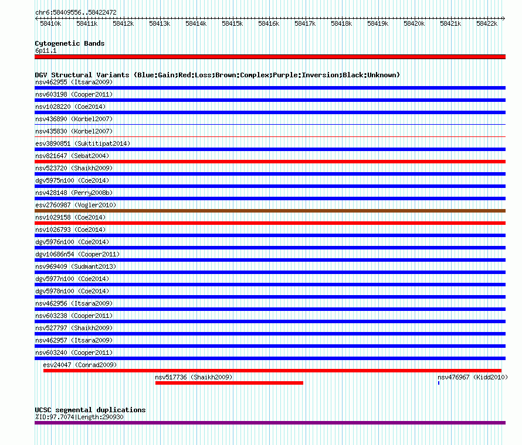The image size is (522, 445).
Task: Click the brown complex esv2760987 variant bar
Action: [270, 211]
